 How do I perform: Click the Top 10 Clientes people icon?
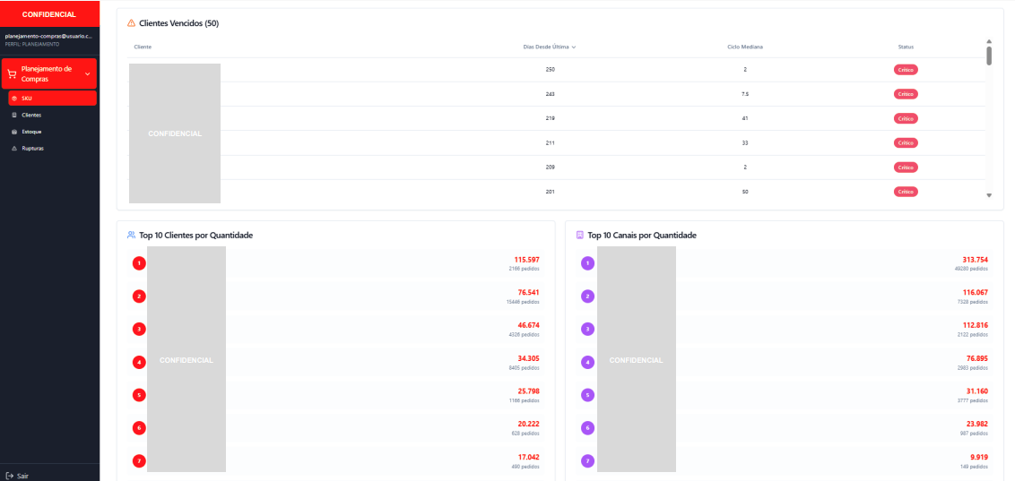click(x=132, y=236)
